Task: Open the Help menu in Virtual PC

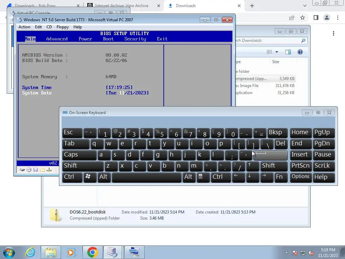Action: [x=77, y=27]
